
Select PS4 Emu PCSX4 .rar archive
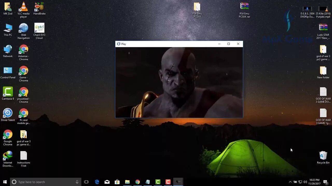[244, 10]
